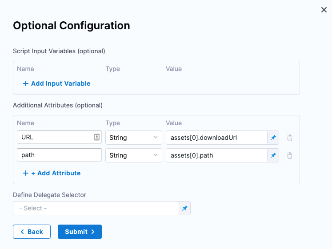Click the Add Input Variable link
Viewport: 332px width, 249px height.
pyautogui.click(x=60, y=83)
